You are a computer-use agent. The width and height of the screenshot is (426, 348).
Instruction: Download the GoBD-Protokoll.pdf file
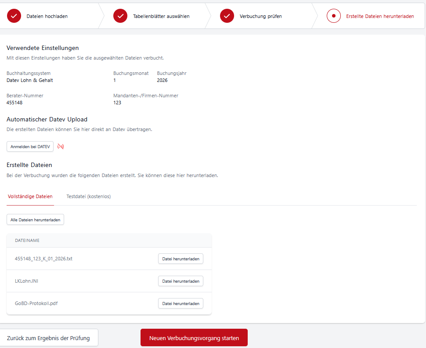181,303
